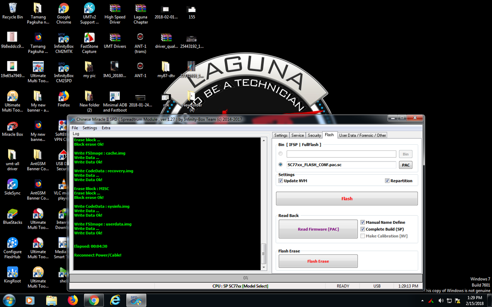
Task: Click the PAC filename input field
Action: (x=341, y=165)
